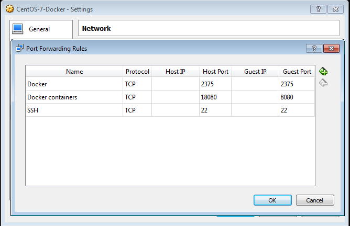Click the Host IP cell for SSH
Image resolution: width=350 pixels, height=226 pixels.
(176, 110)
